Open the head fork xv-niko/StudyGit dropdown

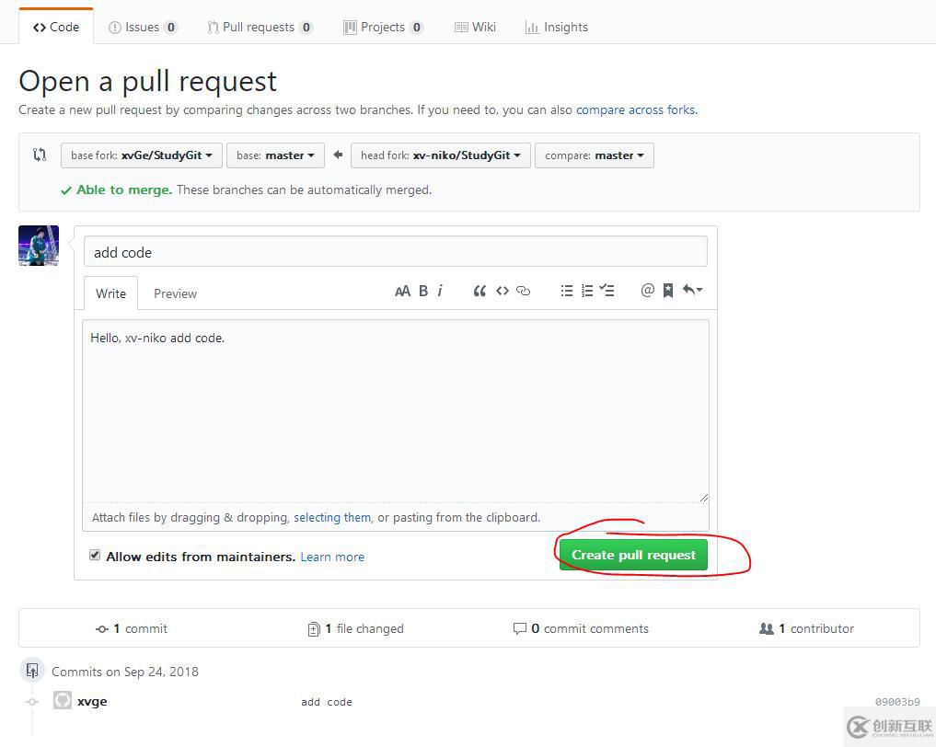pyautogui.click(x=441, y=155)
